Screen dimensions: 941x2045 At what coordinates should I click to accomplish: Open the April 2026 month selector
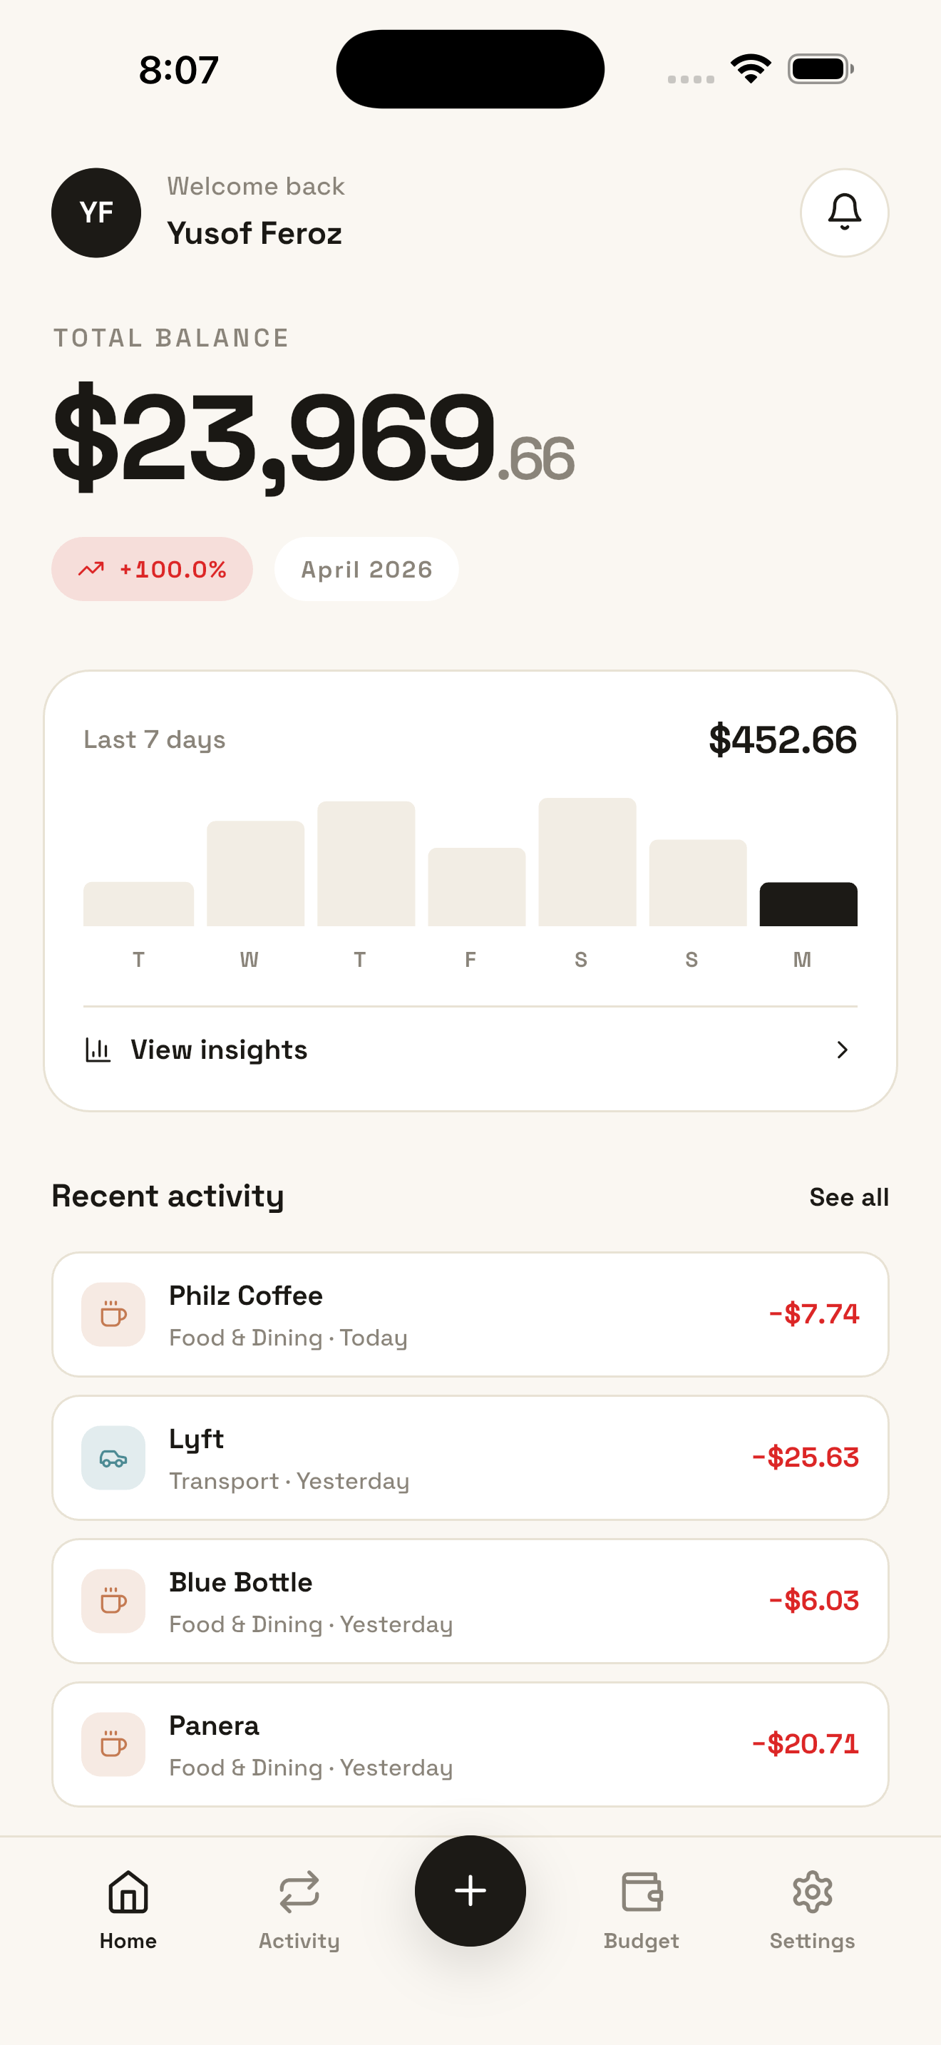366,569
